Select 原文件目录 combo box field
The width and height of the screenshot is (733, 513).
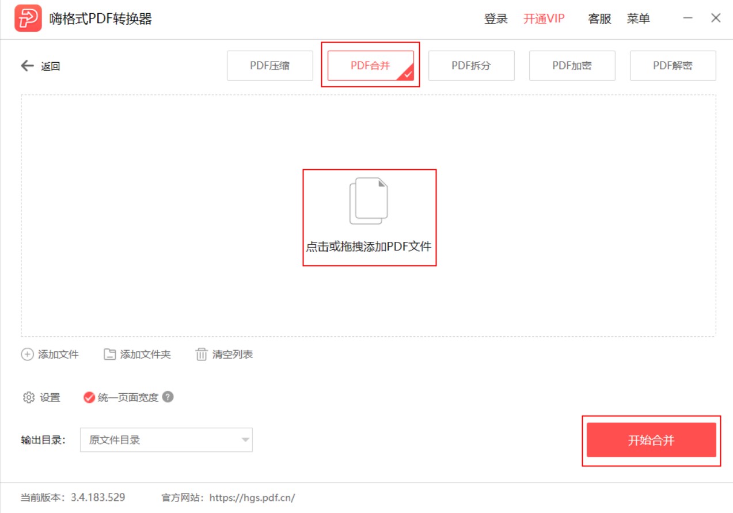[x=166, y=440]
